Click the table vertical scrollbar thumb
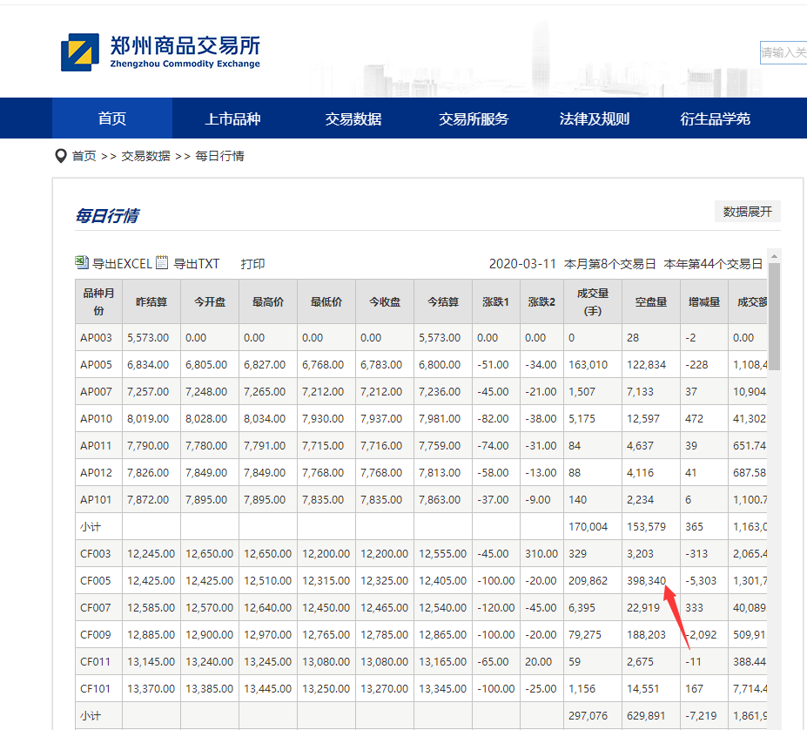This screenshot has height=730, width=807. pyautogui.click(x=774, y=316)
